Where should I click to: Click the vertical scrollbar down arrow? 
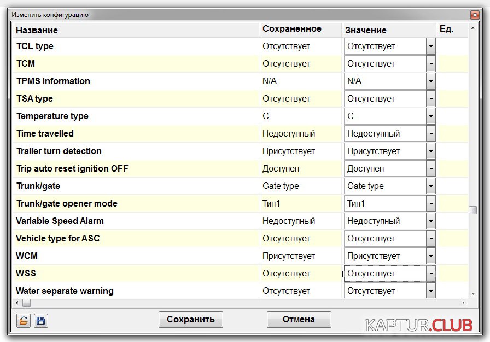tap(472, 294)
